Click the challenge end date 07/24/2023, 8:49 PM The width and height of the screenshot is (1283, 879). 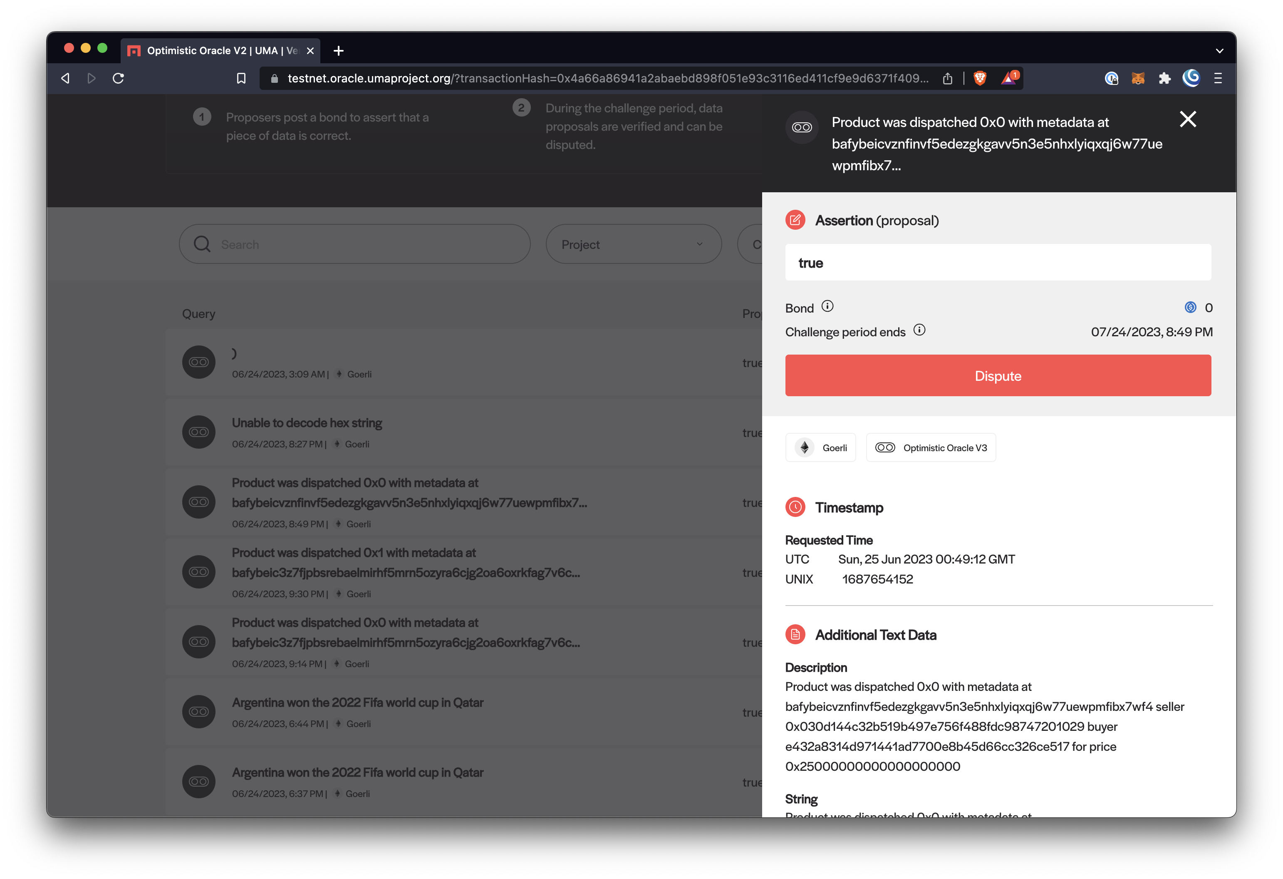1152,332
